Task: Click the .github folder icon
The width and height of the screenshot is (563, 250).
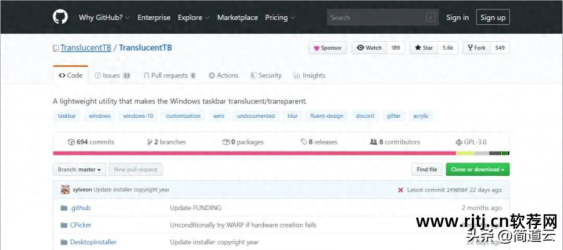Action: 64,208
